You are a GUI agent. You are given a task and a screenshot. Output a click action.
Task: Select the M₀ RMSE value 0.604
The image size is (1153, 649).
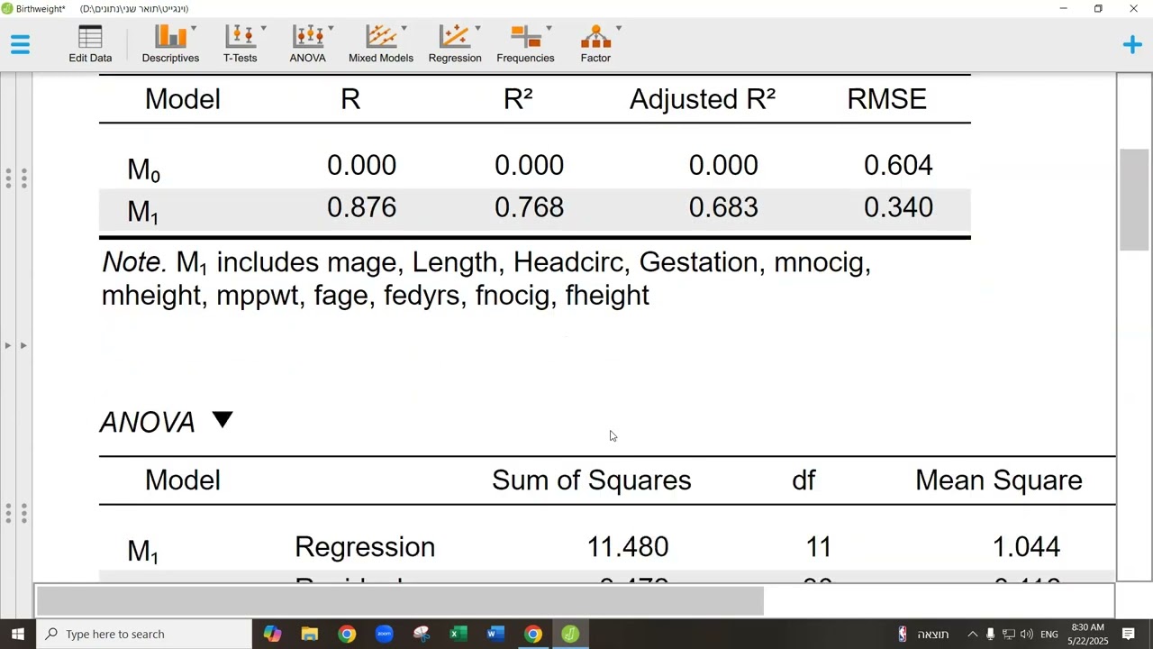pyautogui.click(x=898, y=165)
